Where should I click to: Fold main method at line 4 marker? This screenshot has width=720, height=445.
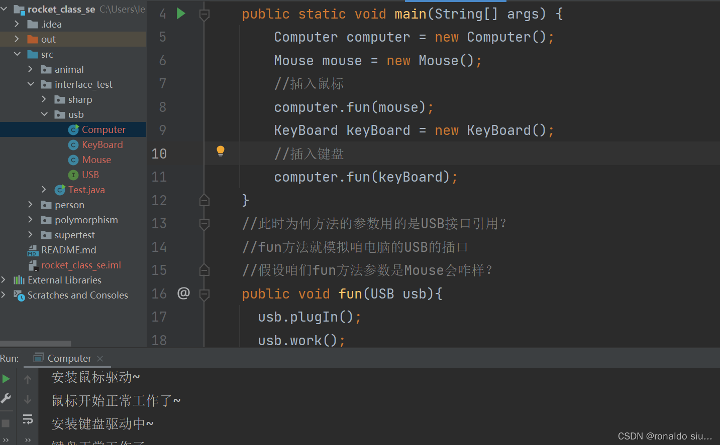coord(204,15)
